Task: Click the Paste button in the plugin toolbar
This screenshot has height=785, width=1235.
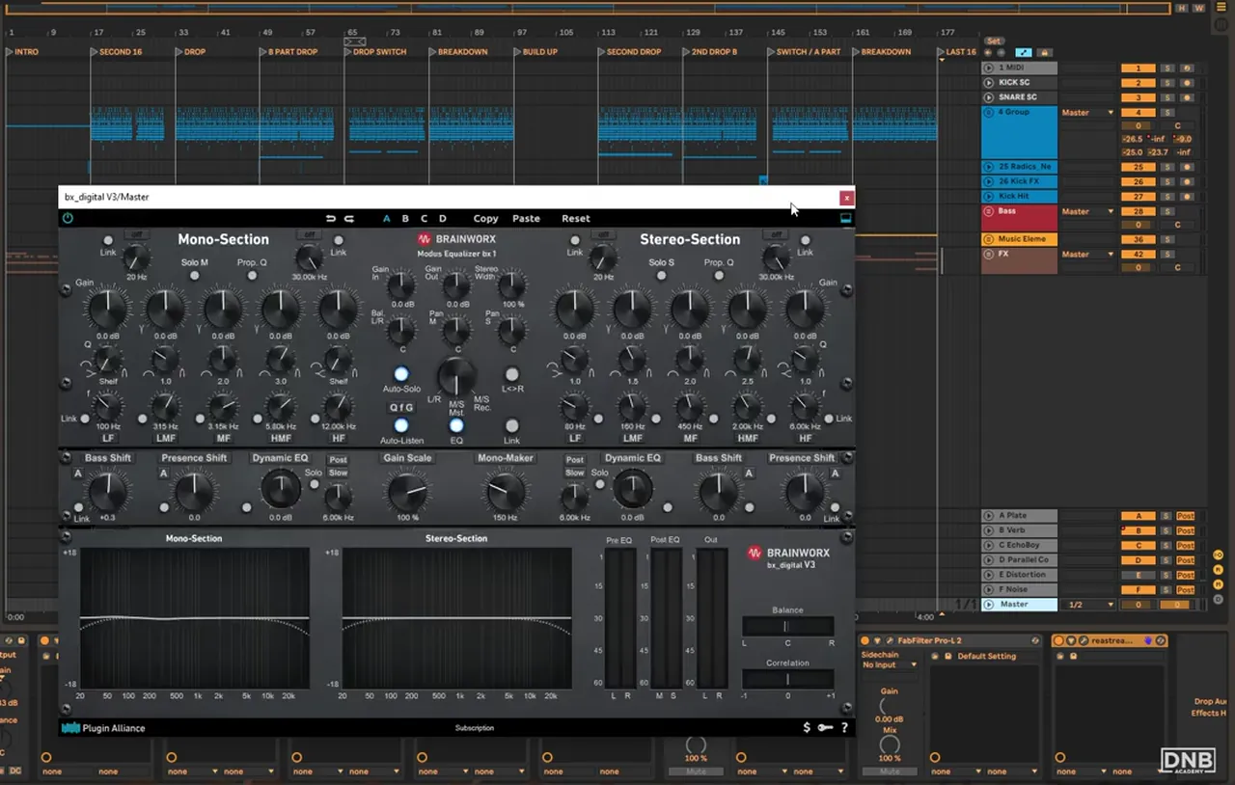Action: coord(526,219)
